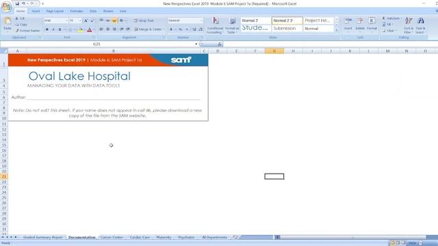
Task: Align text right in cell
Action: [x=114, y=29]
